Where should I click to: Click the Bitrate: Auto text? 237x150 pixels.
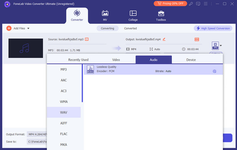(163, 71)
